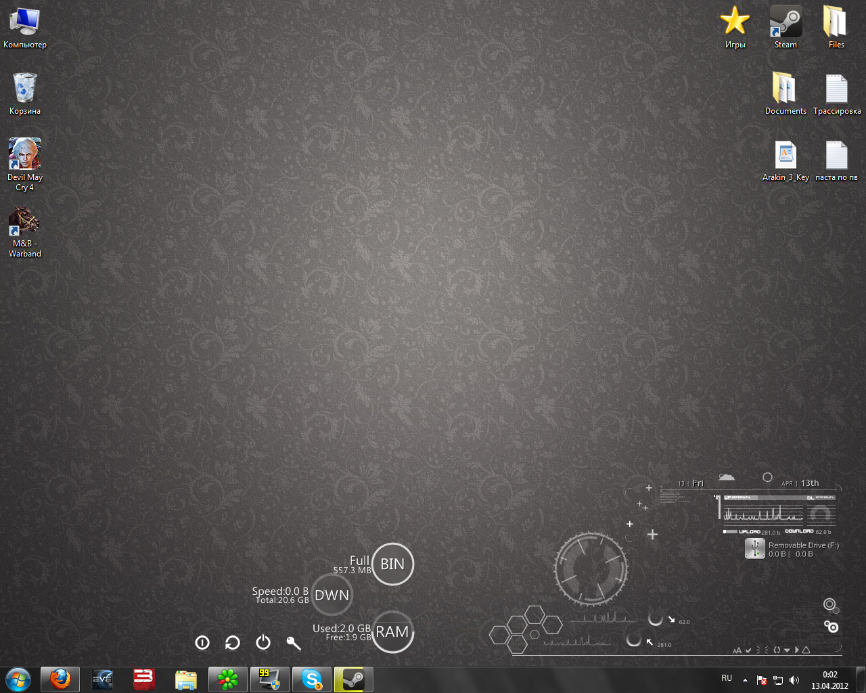Switch the RU input language indicator
The width and height of the screenshot is (866, 693).
[x=727, y=678]
